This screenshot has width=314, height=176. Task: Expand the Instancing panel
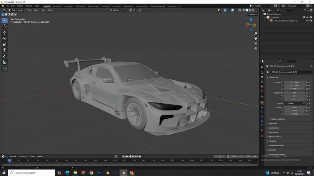point(274,132)
